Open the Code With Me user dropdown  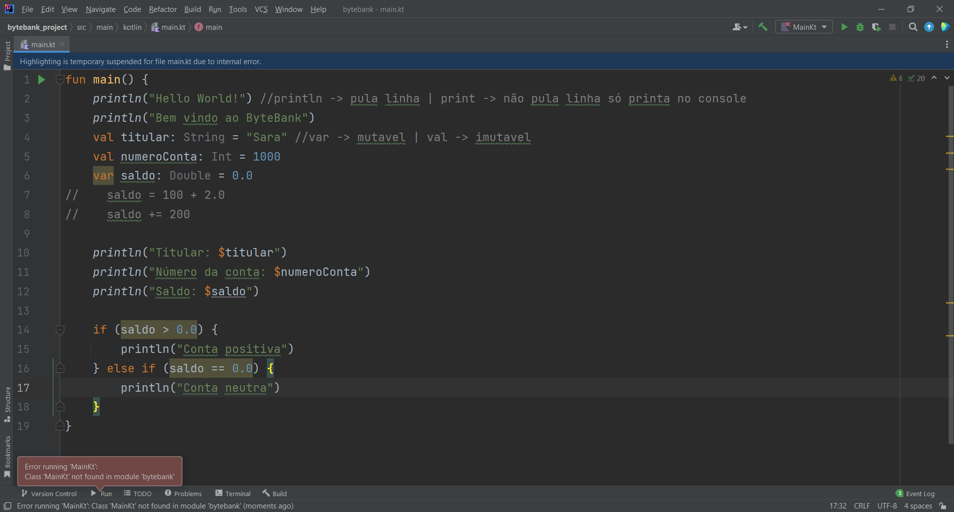tap(740, 27)
